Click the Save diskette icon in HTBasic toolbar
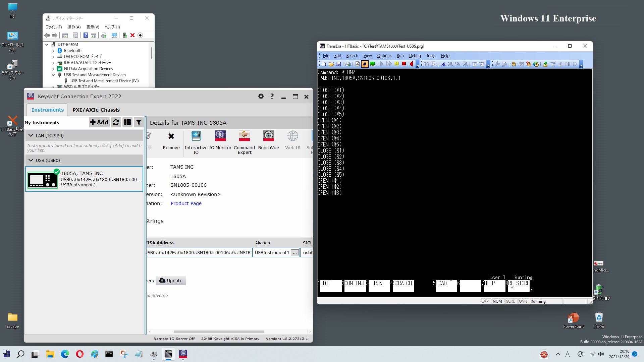This screenshot has width=644, height=362. click(x=339, y=64)
